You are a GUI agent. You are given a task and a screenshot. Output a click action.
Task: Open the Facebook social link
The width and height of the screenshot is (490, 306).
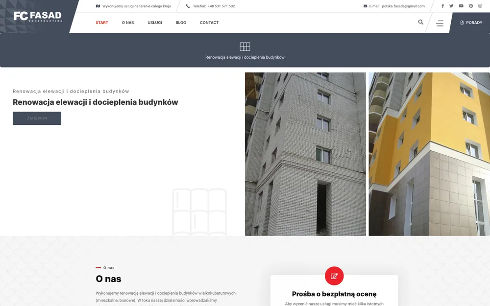[442, 6]
